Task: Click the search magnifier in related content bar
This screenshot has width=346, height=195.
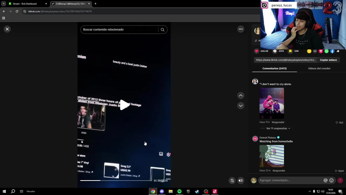Action: 162,30
